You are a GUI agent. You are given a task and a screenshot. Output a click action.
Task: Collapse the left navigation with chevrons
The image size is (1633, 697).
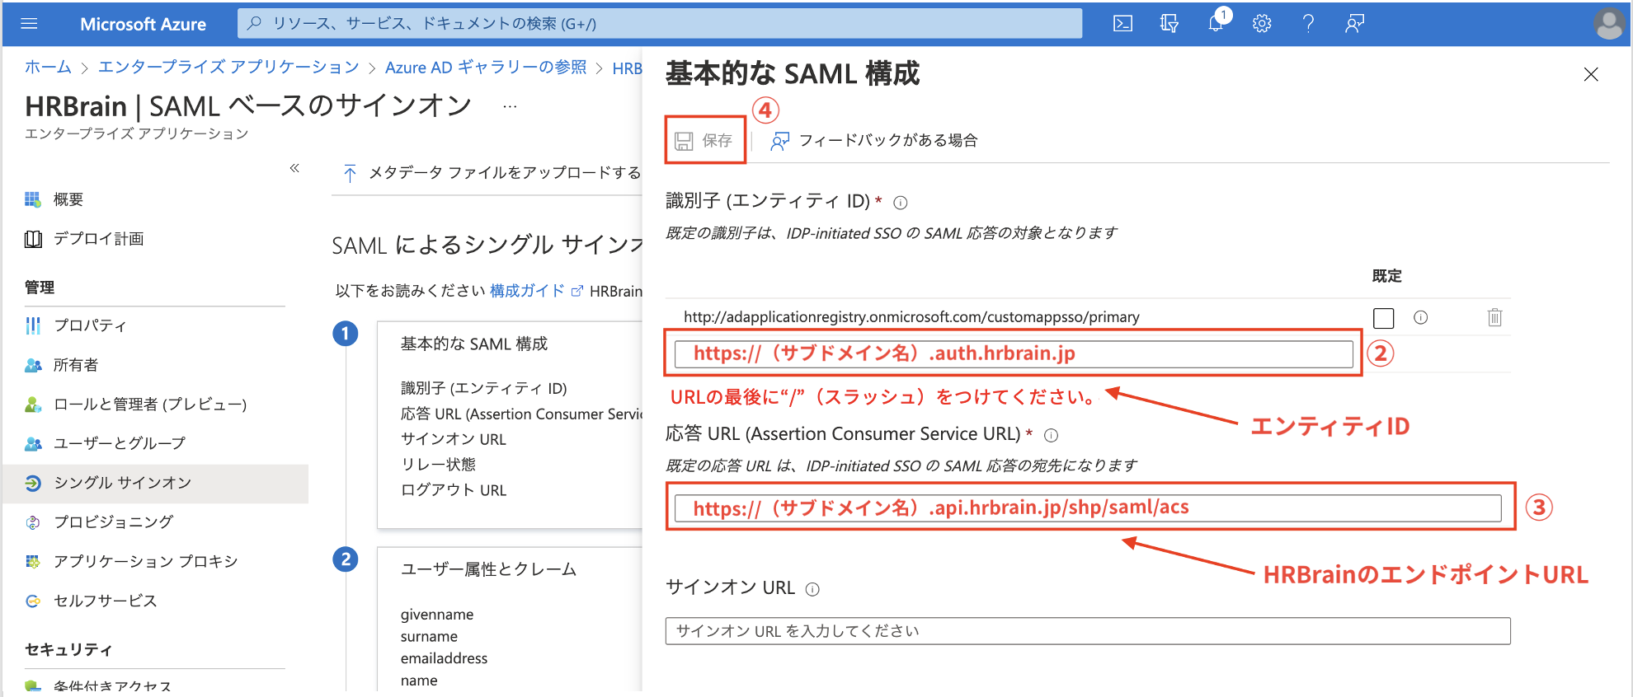point(294,168)
